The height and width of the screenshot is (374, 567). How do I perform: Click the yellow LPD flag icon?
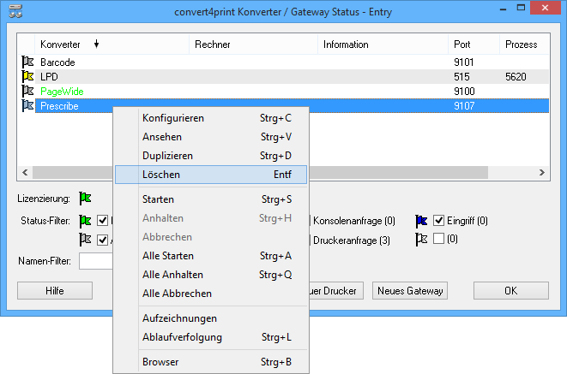coord(27,76)
